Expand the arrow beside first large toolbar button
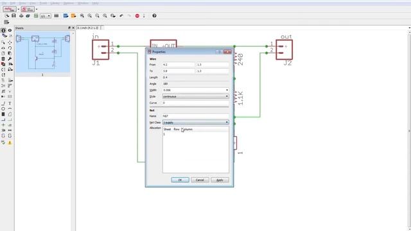 coord(19,9)
